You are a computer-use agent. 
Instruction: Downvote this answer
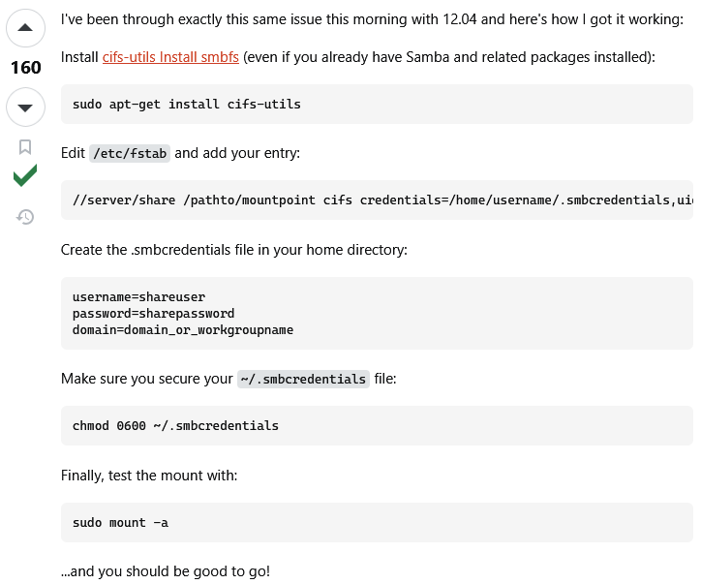25,107
